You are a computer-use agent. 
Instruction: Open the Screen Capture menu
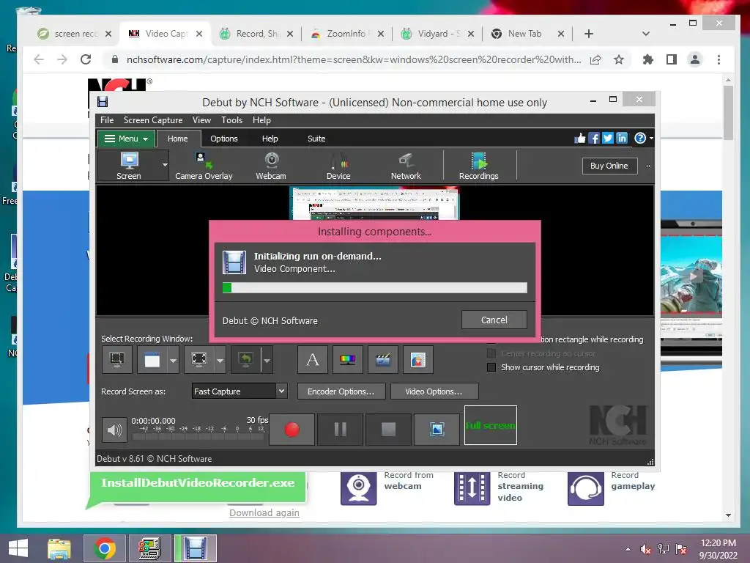click(153, 120)
